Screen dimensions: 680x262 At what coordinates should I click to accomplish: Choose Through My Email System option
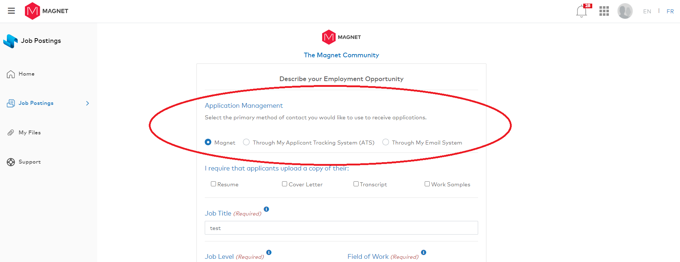coord(386,142)
